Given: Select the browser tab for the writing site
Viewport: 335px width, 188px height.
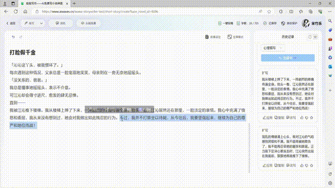Looking at the screenshot, I should pyautogui.click(x=44, y=4).
